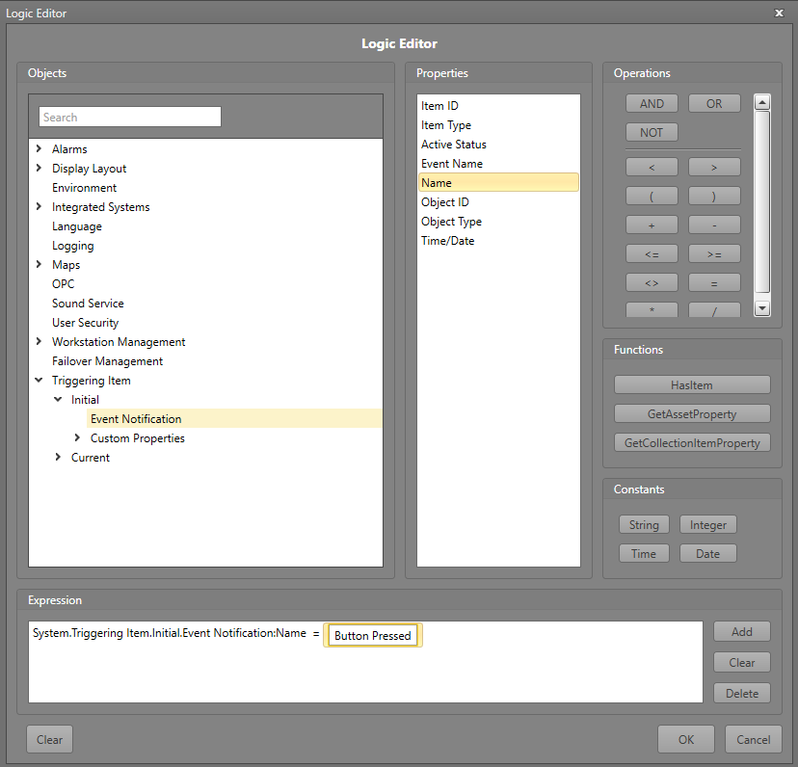The width and height of the screenshot is (798, 767).
Task: Expand the Alarms tree node
Action: (38, 148)
